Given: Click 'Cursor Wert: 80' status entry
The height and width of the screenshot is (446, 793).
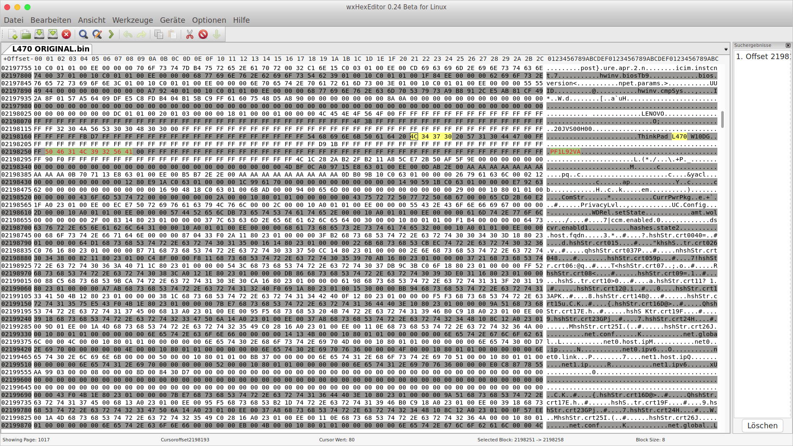Looking at the screenshot, I should coord(337,440).
